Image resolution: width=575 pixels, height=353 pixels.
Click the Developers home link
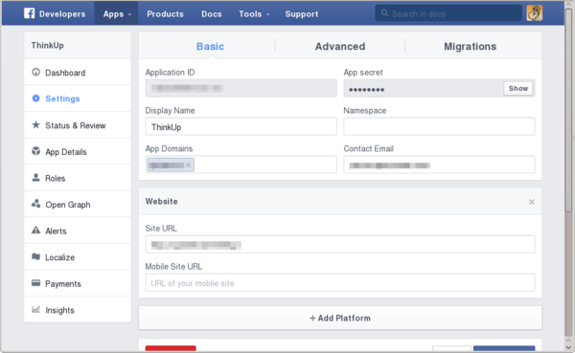pyautogui.click(x=62, y=14)
